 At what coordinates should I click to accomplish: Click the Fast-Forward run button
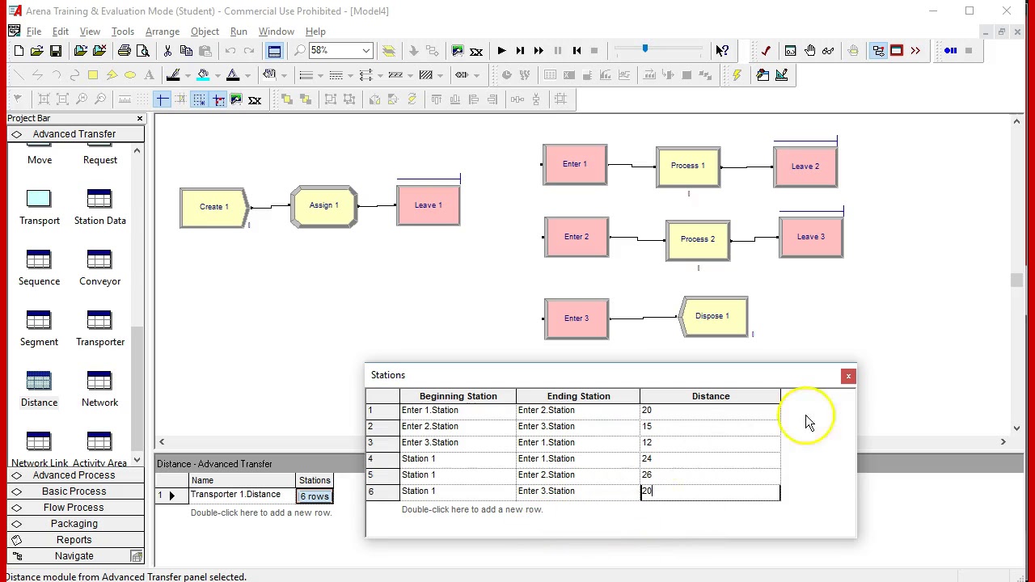click(539, 51)
